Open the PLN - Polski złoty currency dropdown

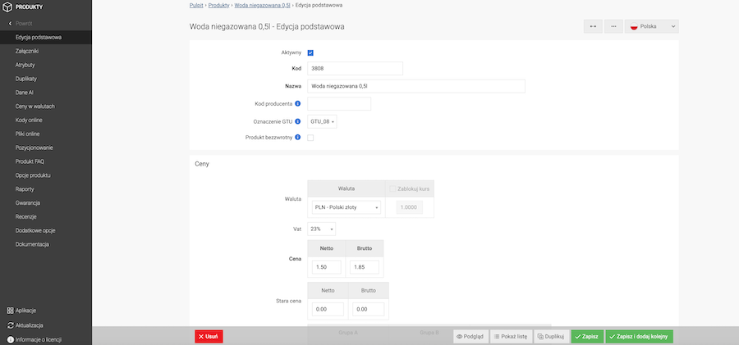click(346, 208)
